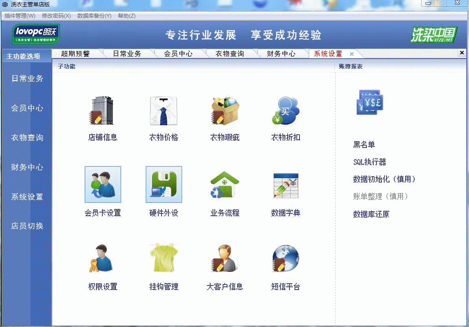The height and width of the screenshot is (327, 469).
Task: Open the 衣物价格 shirt icon
Action: click(x=163, y=110)
